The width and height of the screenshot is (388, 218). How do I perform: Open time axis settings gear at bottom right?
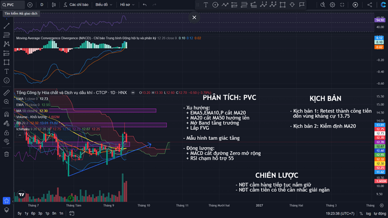click(x=382, y=206)
